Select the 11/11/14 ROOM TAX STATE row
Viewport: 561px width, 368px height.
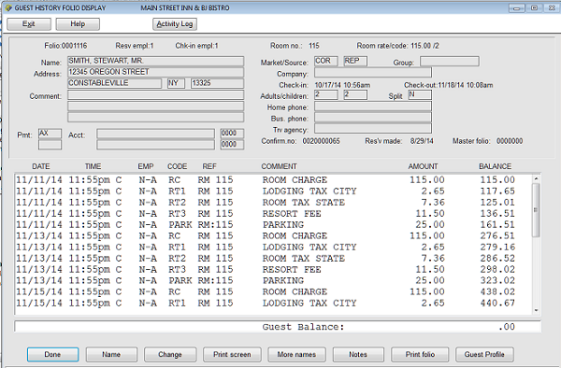[x=274, y=203]
